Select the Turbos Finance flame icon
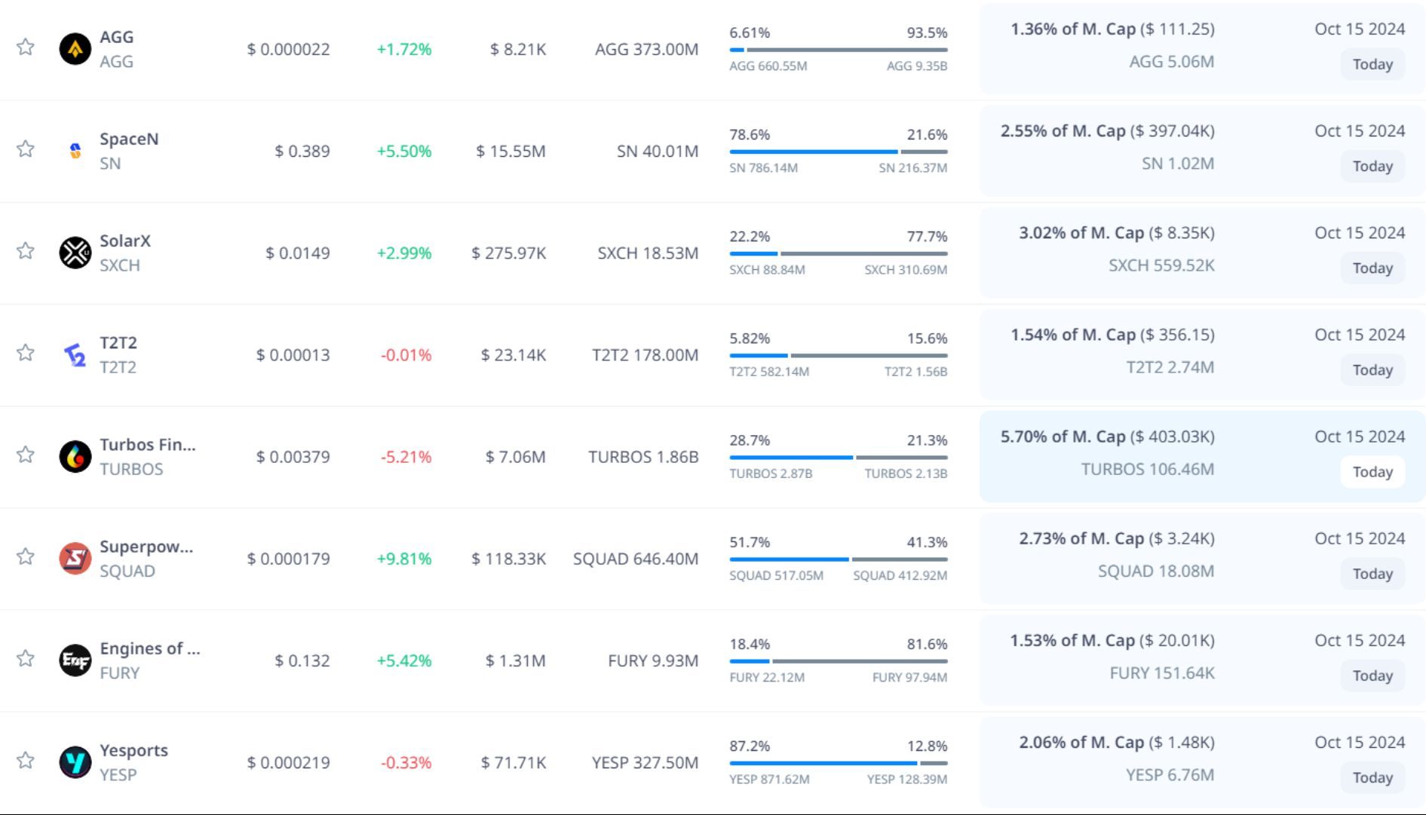The width and height of the screenshot is (1426, 815). tap(75, 456)
